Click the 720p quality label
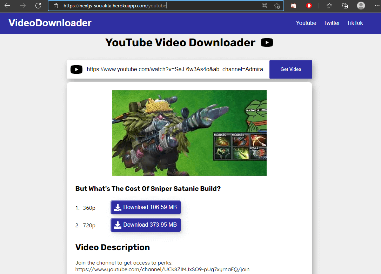381x274 pixels. (89, 226)
